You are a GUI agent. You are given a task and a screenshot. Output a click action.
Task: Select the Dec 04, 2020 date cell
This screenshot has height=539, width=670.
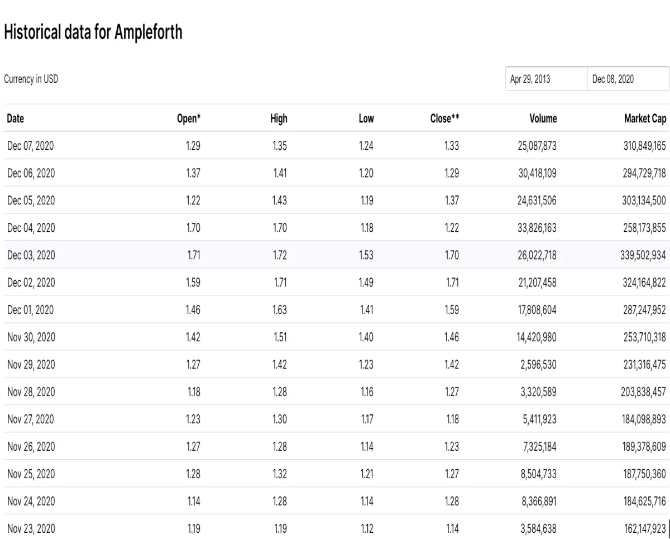(x=31, y=228)
